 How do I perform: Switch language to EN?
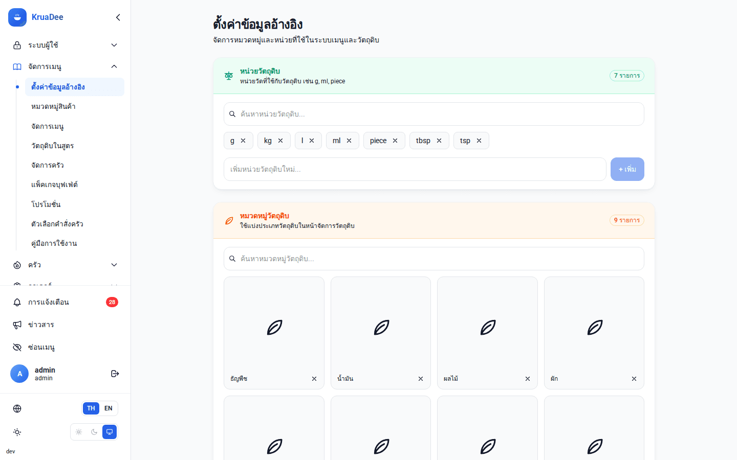pyautogui.click(x=109, y=408)
